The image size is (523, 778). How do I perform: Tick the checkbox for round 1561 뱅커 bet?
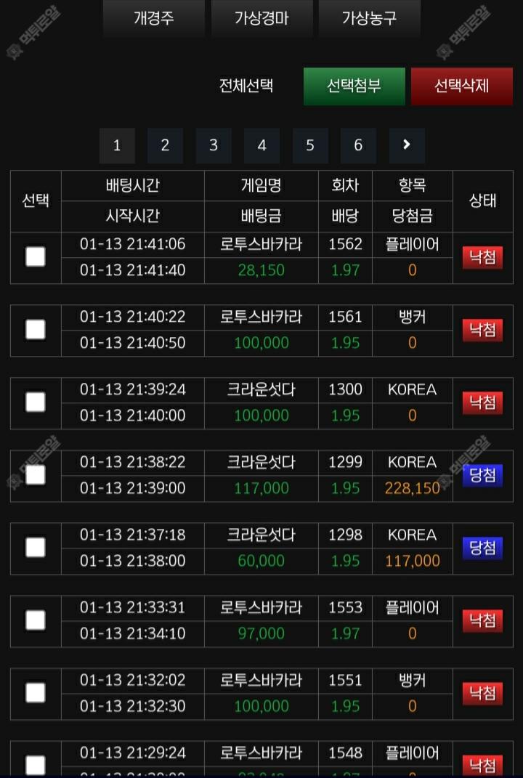click(x=36, y=330)
